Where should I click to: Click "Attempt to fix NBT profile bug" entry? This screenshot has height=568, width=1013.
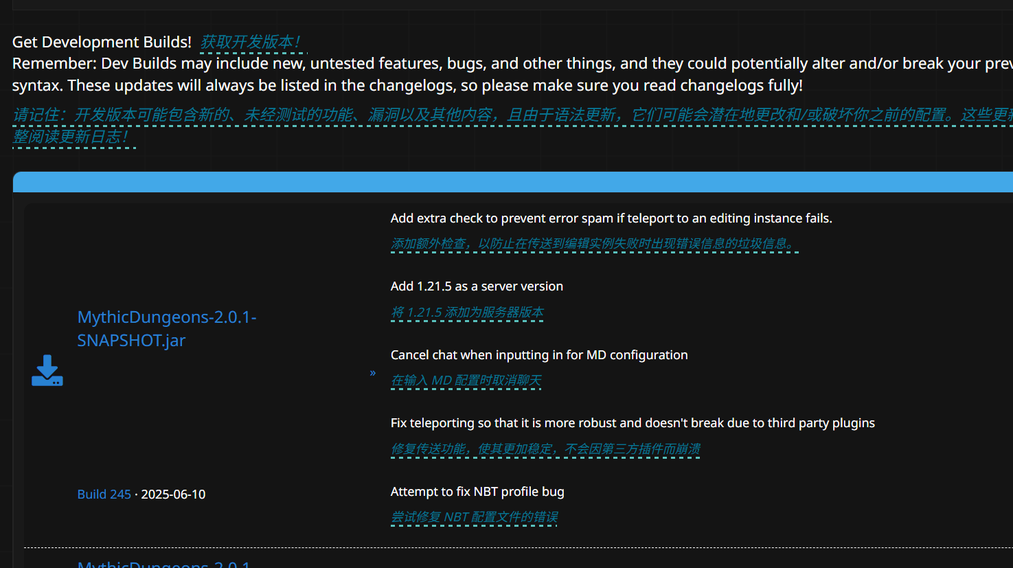coord(477,492)
